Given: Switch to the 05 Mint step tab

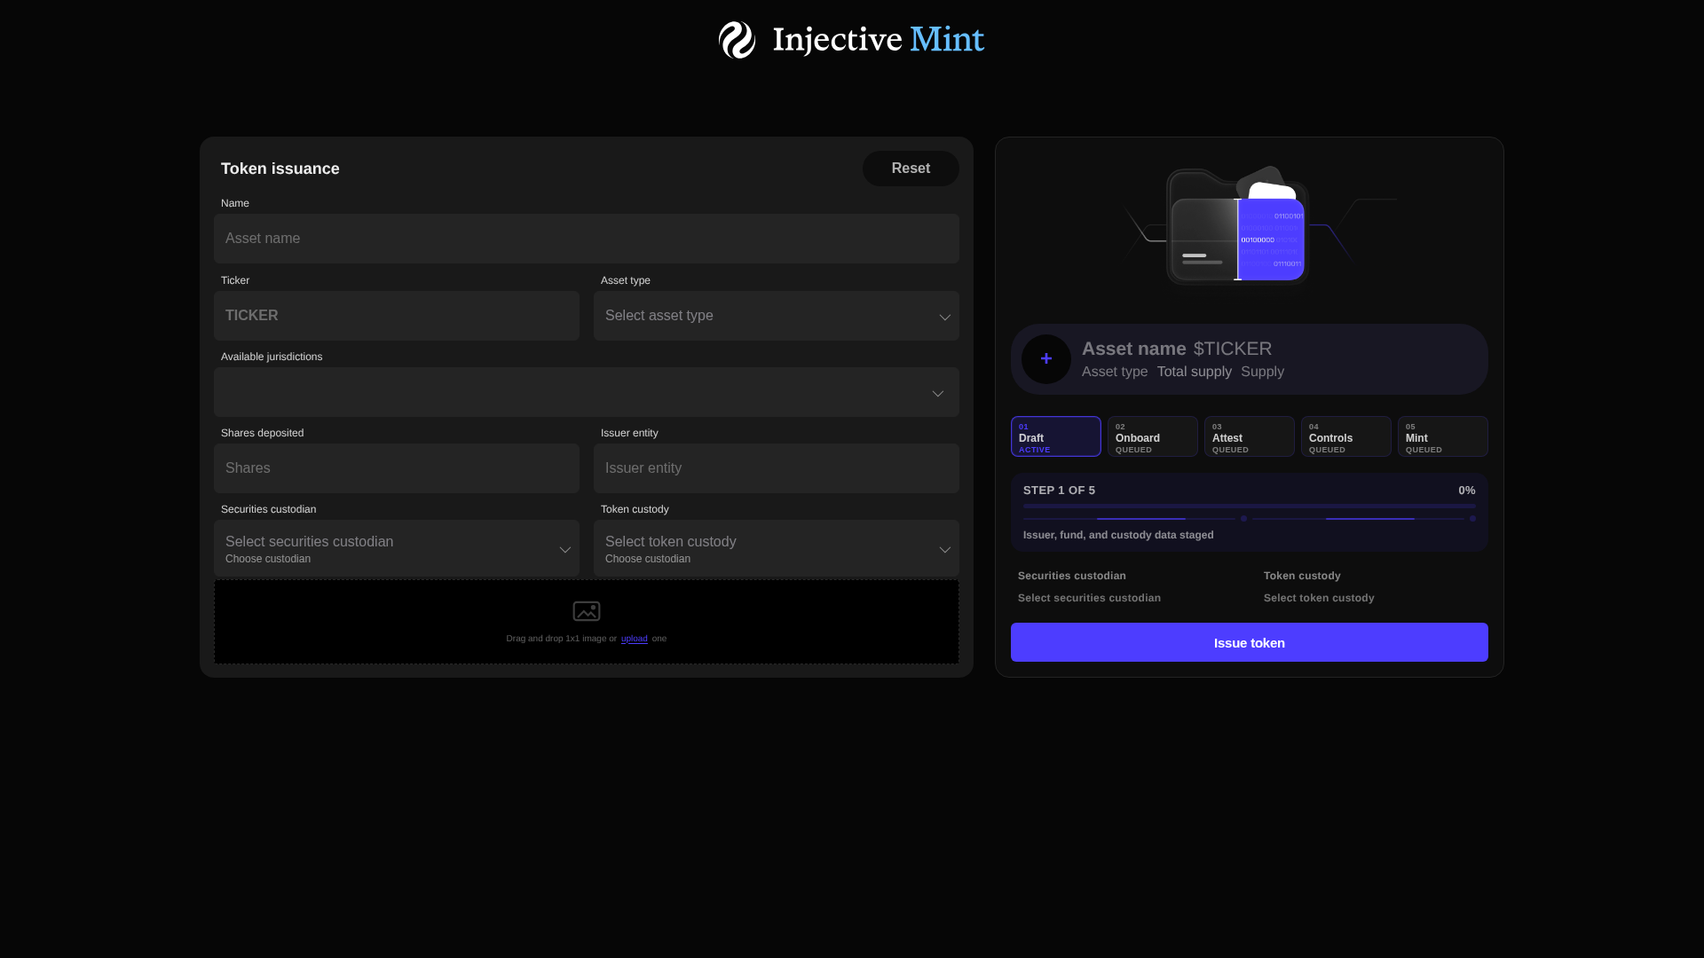Looking at the screenshot, I should 1443,436.
